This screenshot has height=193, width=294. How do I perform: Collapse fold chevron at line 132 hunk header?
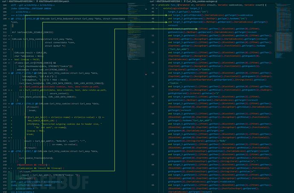[x=9, y=104]
